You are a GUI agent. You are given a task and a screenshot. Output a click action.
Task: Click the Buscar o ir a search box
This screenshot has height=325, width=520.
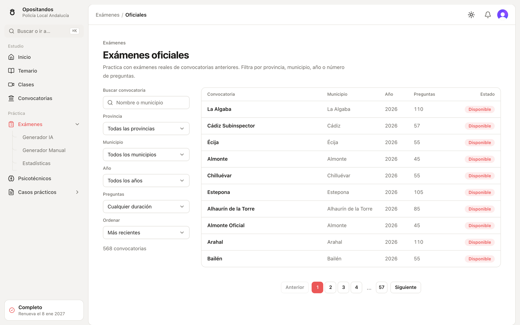click(x=44, y=31)
